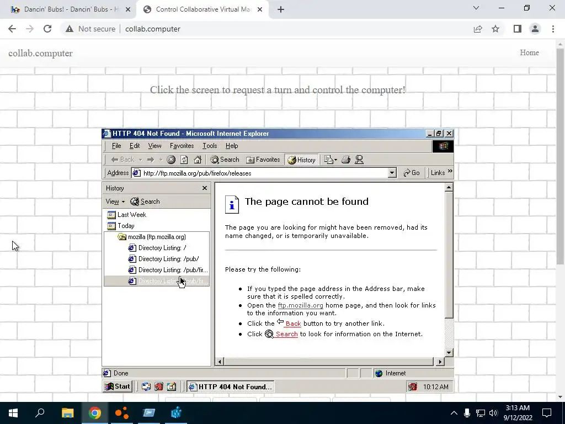
Task: Open Chrome three-dot menu
Action: pyautogui.click(x=553, y=29)
